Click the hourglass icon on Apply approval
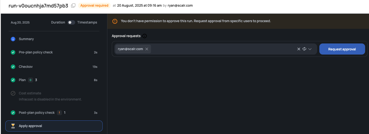369x134 pixels. tap(13, 126)
